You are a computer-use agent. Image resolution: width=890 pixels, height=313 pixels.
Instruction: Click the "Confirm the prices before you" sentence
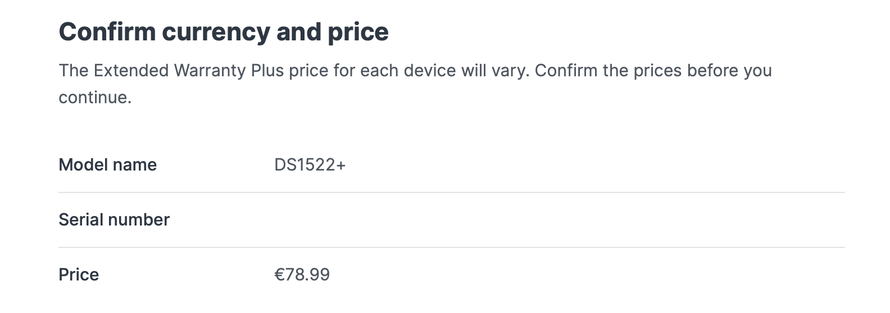point(653,71)
